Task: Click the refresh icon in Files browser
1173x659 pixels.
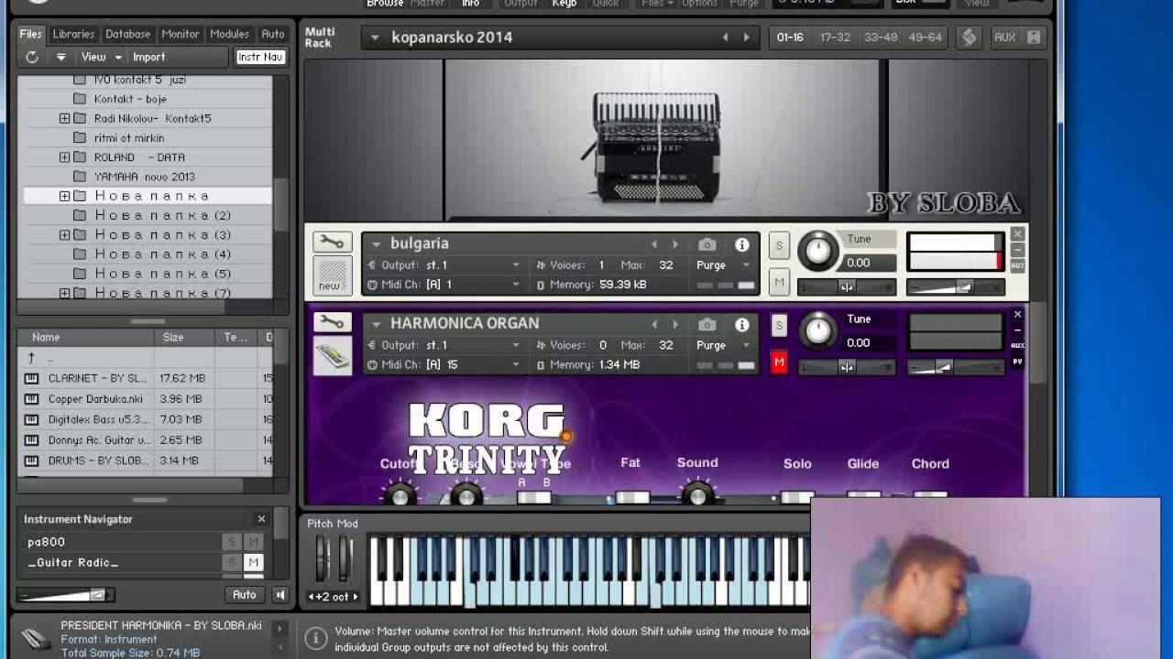Action: pyautogui.click(x=32, y=57)
